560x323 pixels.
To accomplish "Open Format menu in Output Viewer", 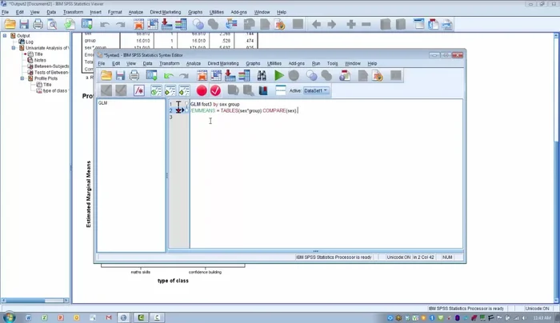I will pyautogui.click(x=114, y=12).
